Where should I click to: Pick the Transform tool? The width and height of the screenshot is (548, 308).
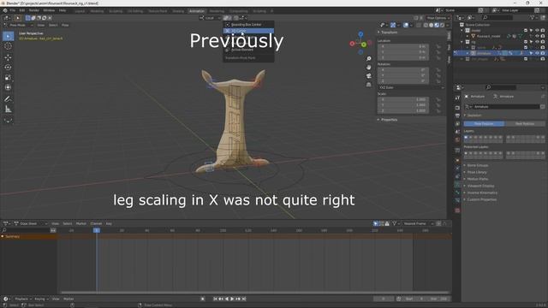(8, 87)
